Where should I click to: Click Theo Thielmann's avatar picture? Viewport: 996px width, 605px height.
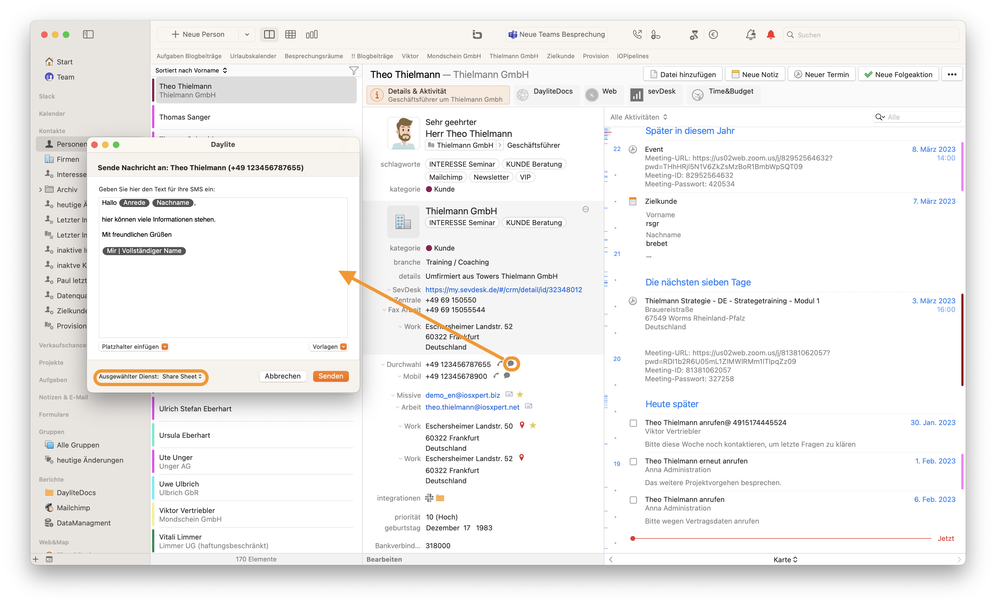[x=404, y=133]
